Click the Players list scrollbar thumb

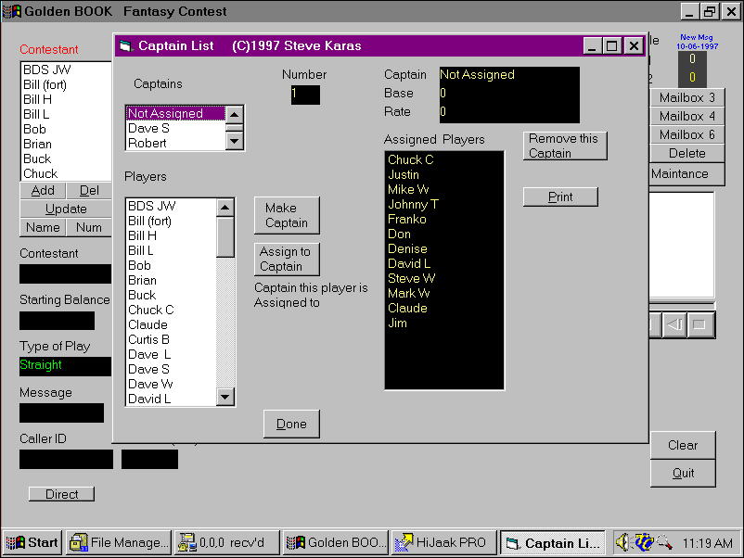224,237
